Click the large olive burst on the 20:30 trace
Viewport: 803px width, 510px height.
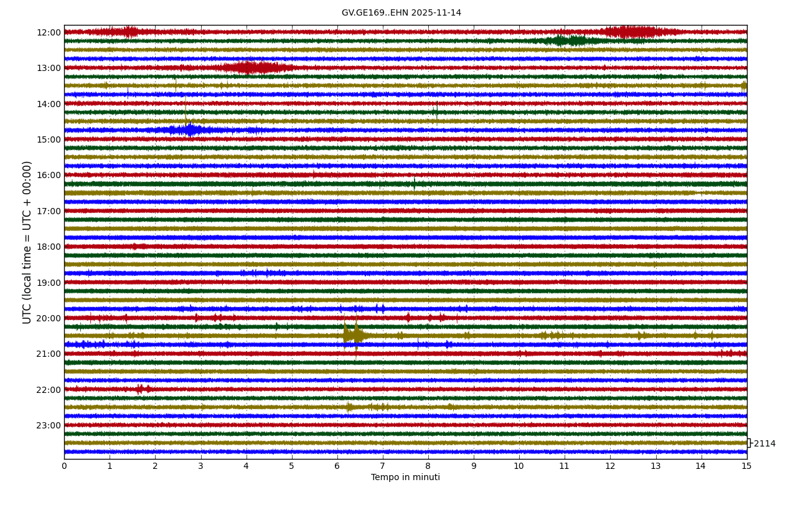click(x=352, y=335)
